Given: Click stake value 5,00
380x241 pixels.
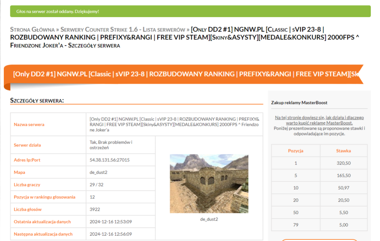Looking at the screenshot, I should 344,225.
